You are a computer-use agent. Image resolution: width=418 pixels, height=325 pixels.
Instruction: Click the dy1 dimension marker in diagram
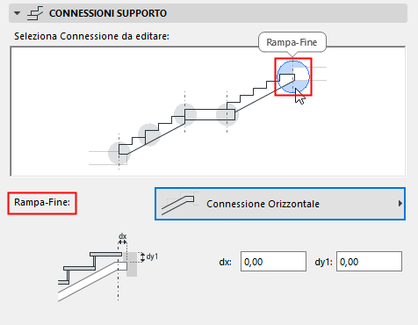(142, 257)
